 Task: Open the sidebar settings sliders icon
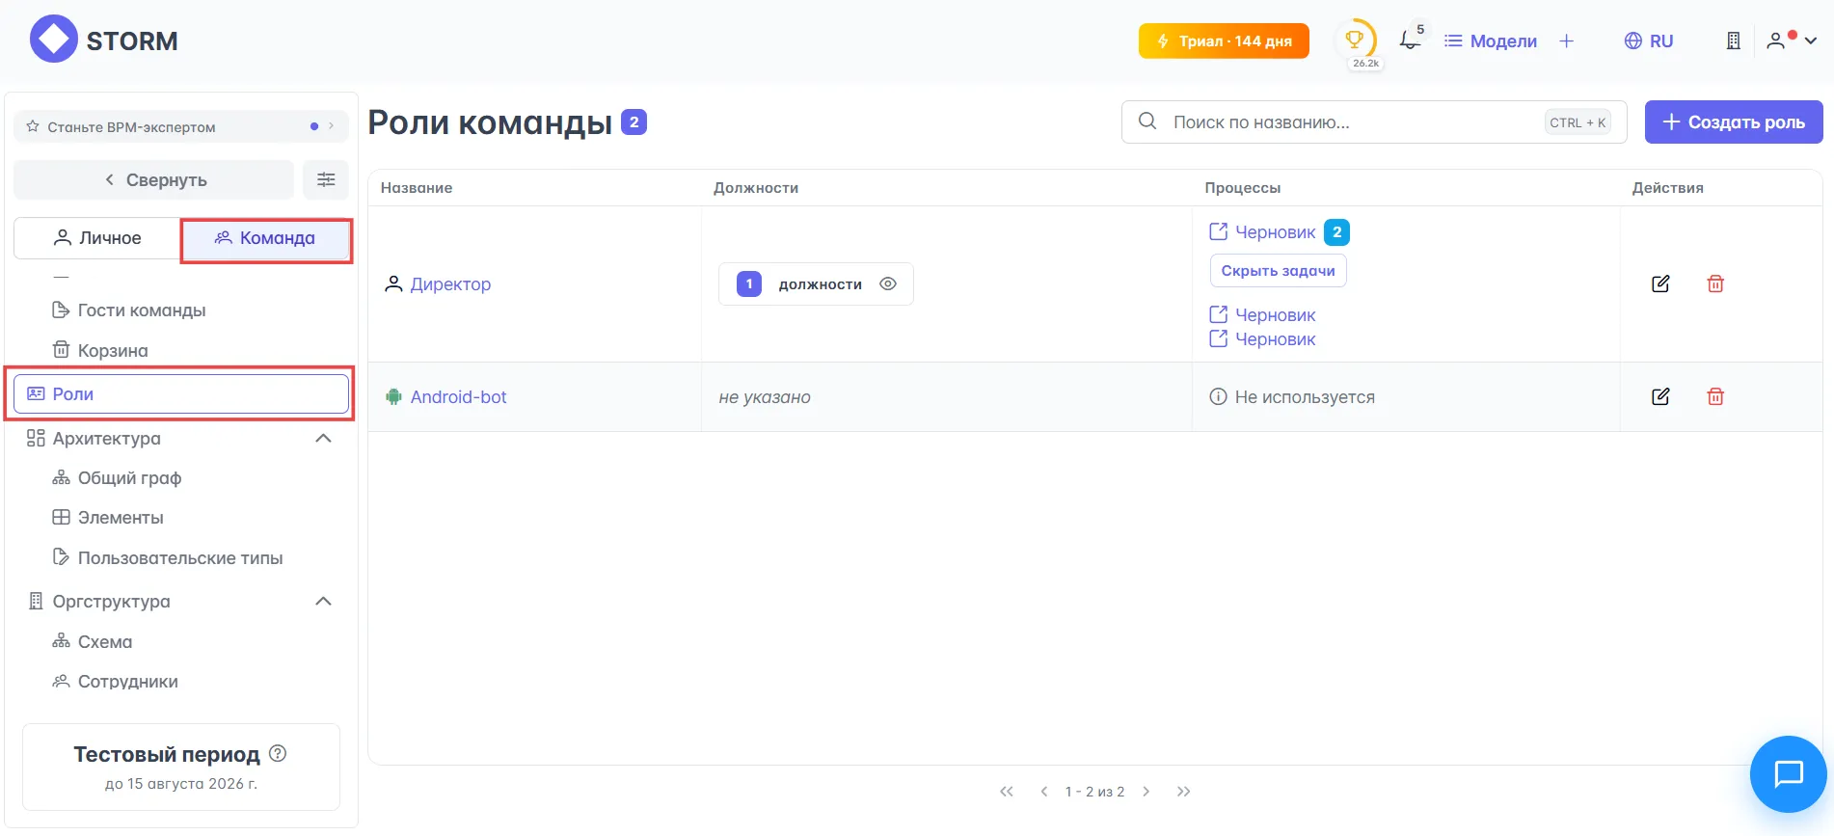[326, 179]
